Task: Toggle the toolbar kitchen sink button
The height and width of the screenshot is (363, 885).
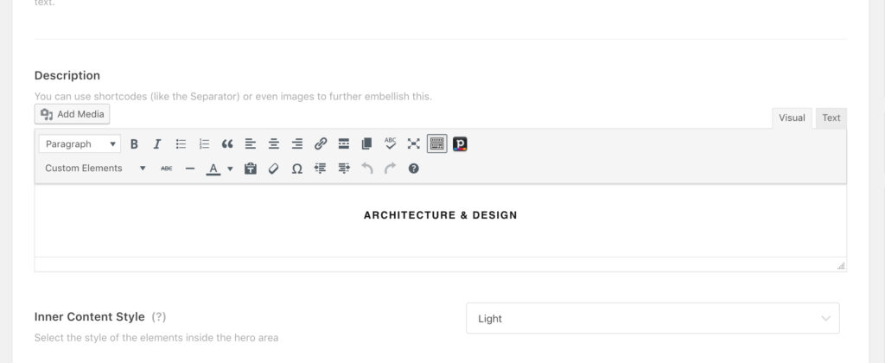Action: coord(436,144)
